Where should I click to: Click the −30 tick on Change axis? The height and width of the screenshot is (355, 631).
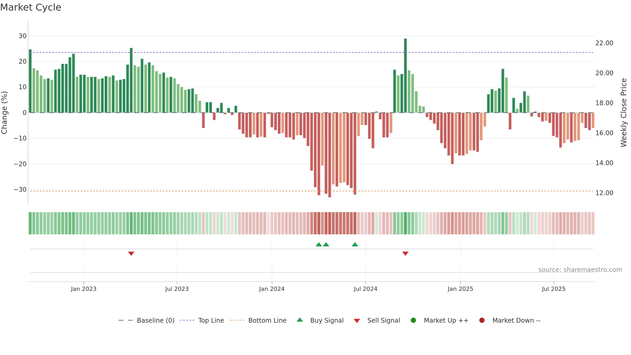pos(20,190)
